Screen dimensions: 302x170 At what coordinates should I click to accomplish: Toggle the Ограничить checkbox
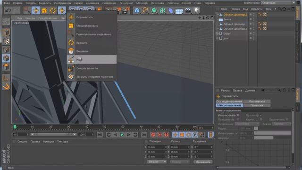[287, 119]
